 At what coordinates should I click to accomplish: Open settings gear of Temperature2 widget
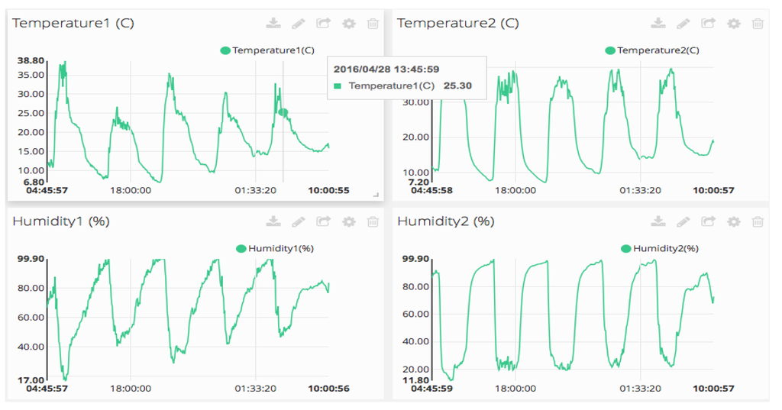click(x=734, y=24)
